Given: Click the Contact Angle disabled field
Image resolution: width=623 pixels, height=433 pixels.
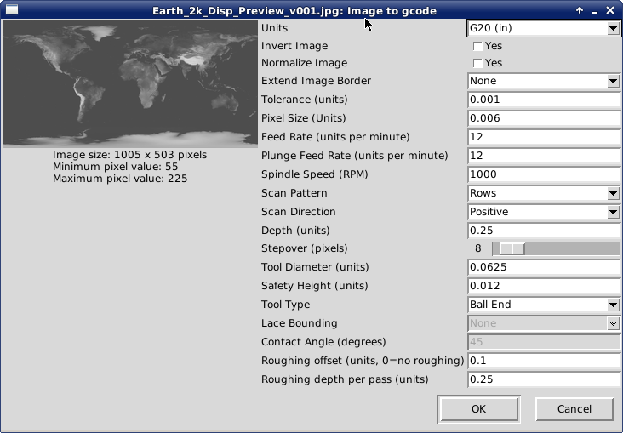Looking at the screenshot, I should click(x=544, y=342).
